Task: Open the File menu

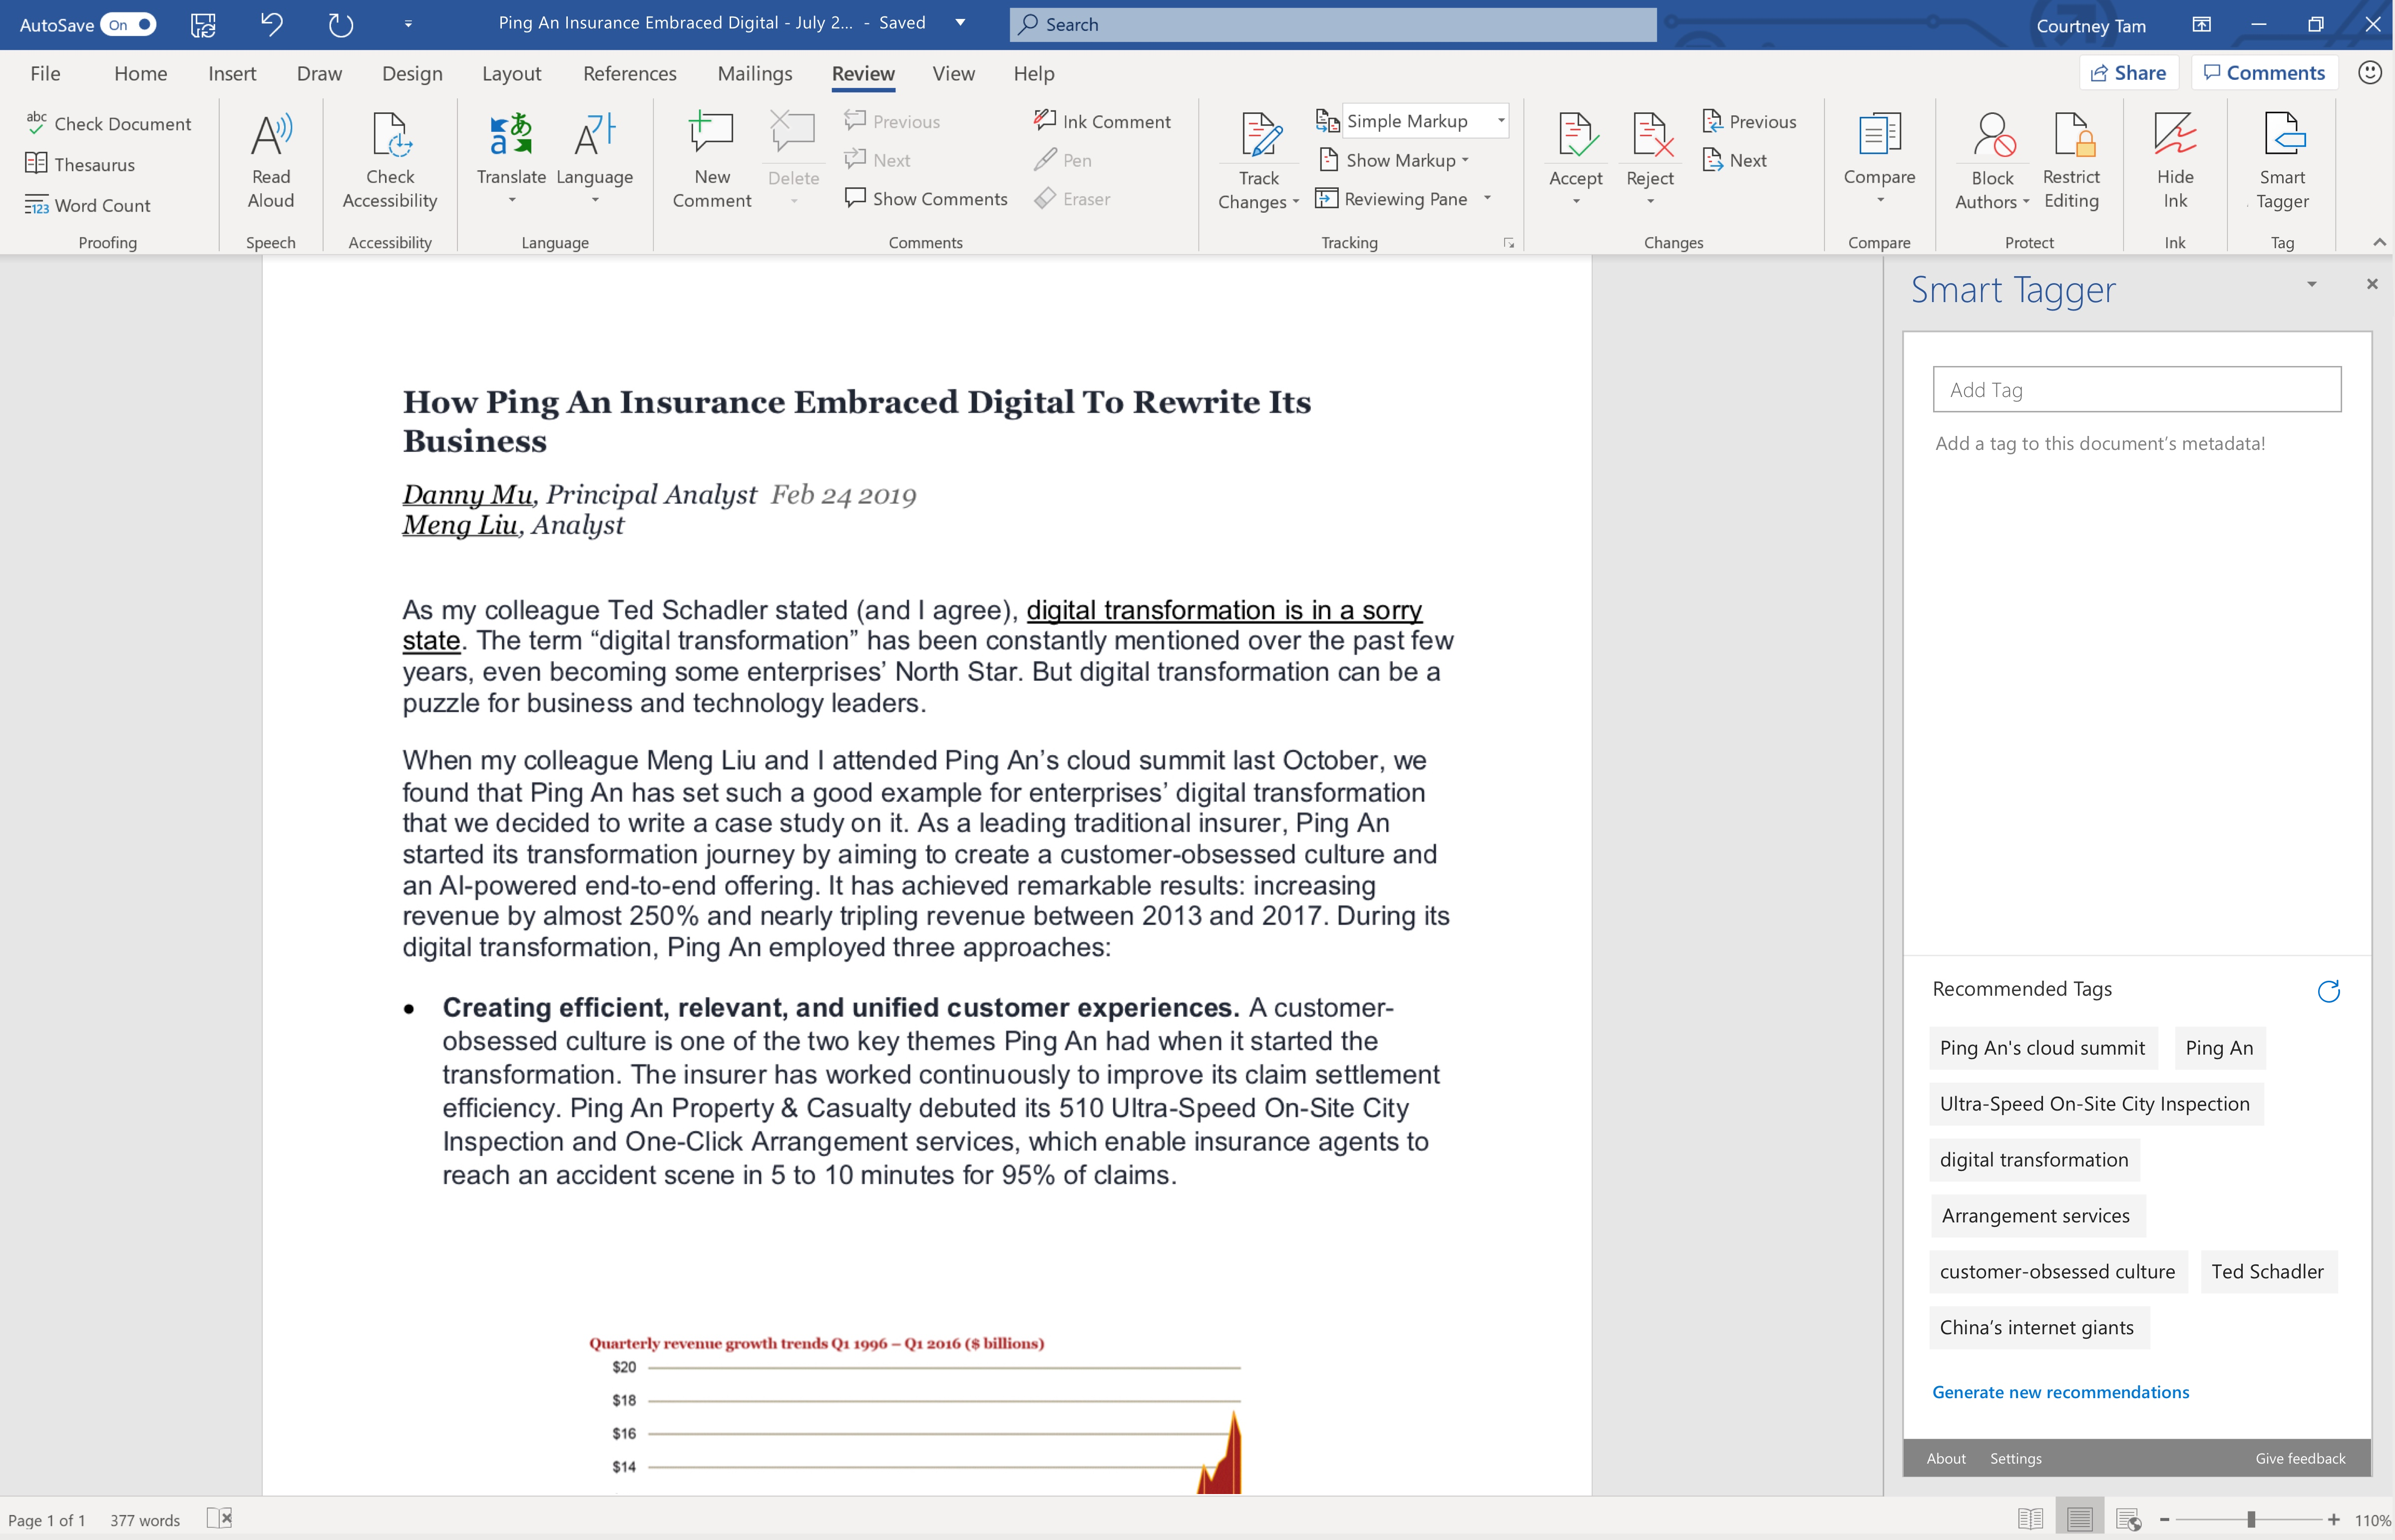Action: (x=45, y=73)
